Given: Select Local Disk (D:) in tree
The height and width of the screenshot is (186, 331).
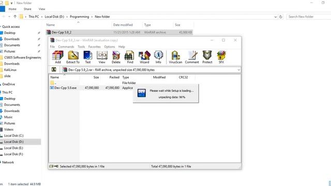Looking at the screenshot, I should [x=14, y=142].
